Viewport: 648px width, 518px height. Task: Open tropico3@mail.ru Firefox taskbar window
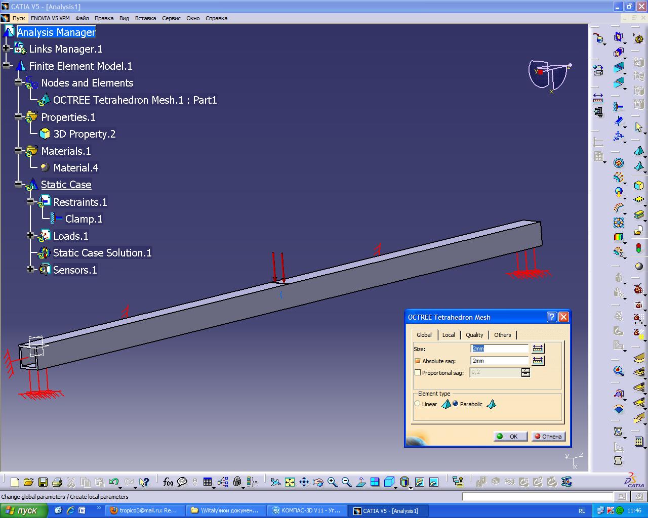[145, 510]
